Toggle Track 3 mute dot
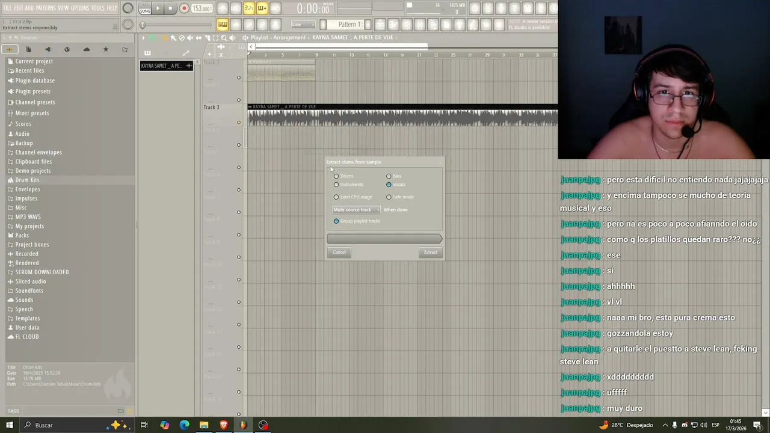The image size is (770, 433). pos(239,123)
